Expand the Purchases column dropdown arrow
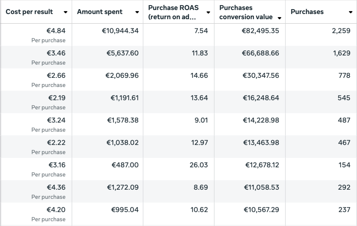This screenshot has width=357, height=226. 350,12
